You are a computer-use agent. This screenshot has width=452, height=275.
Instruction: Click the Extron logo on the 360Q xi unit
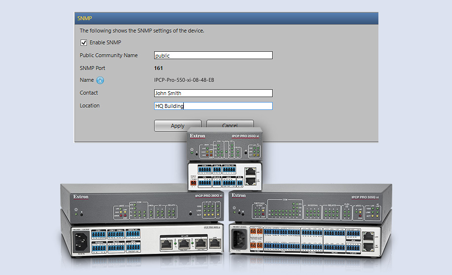click(81, 197)
